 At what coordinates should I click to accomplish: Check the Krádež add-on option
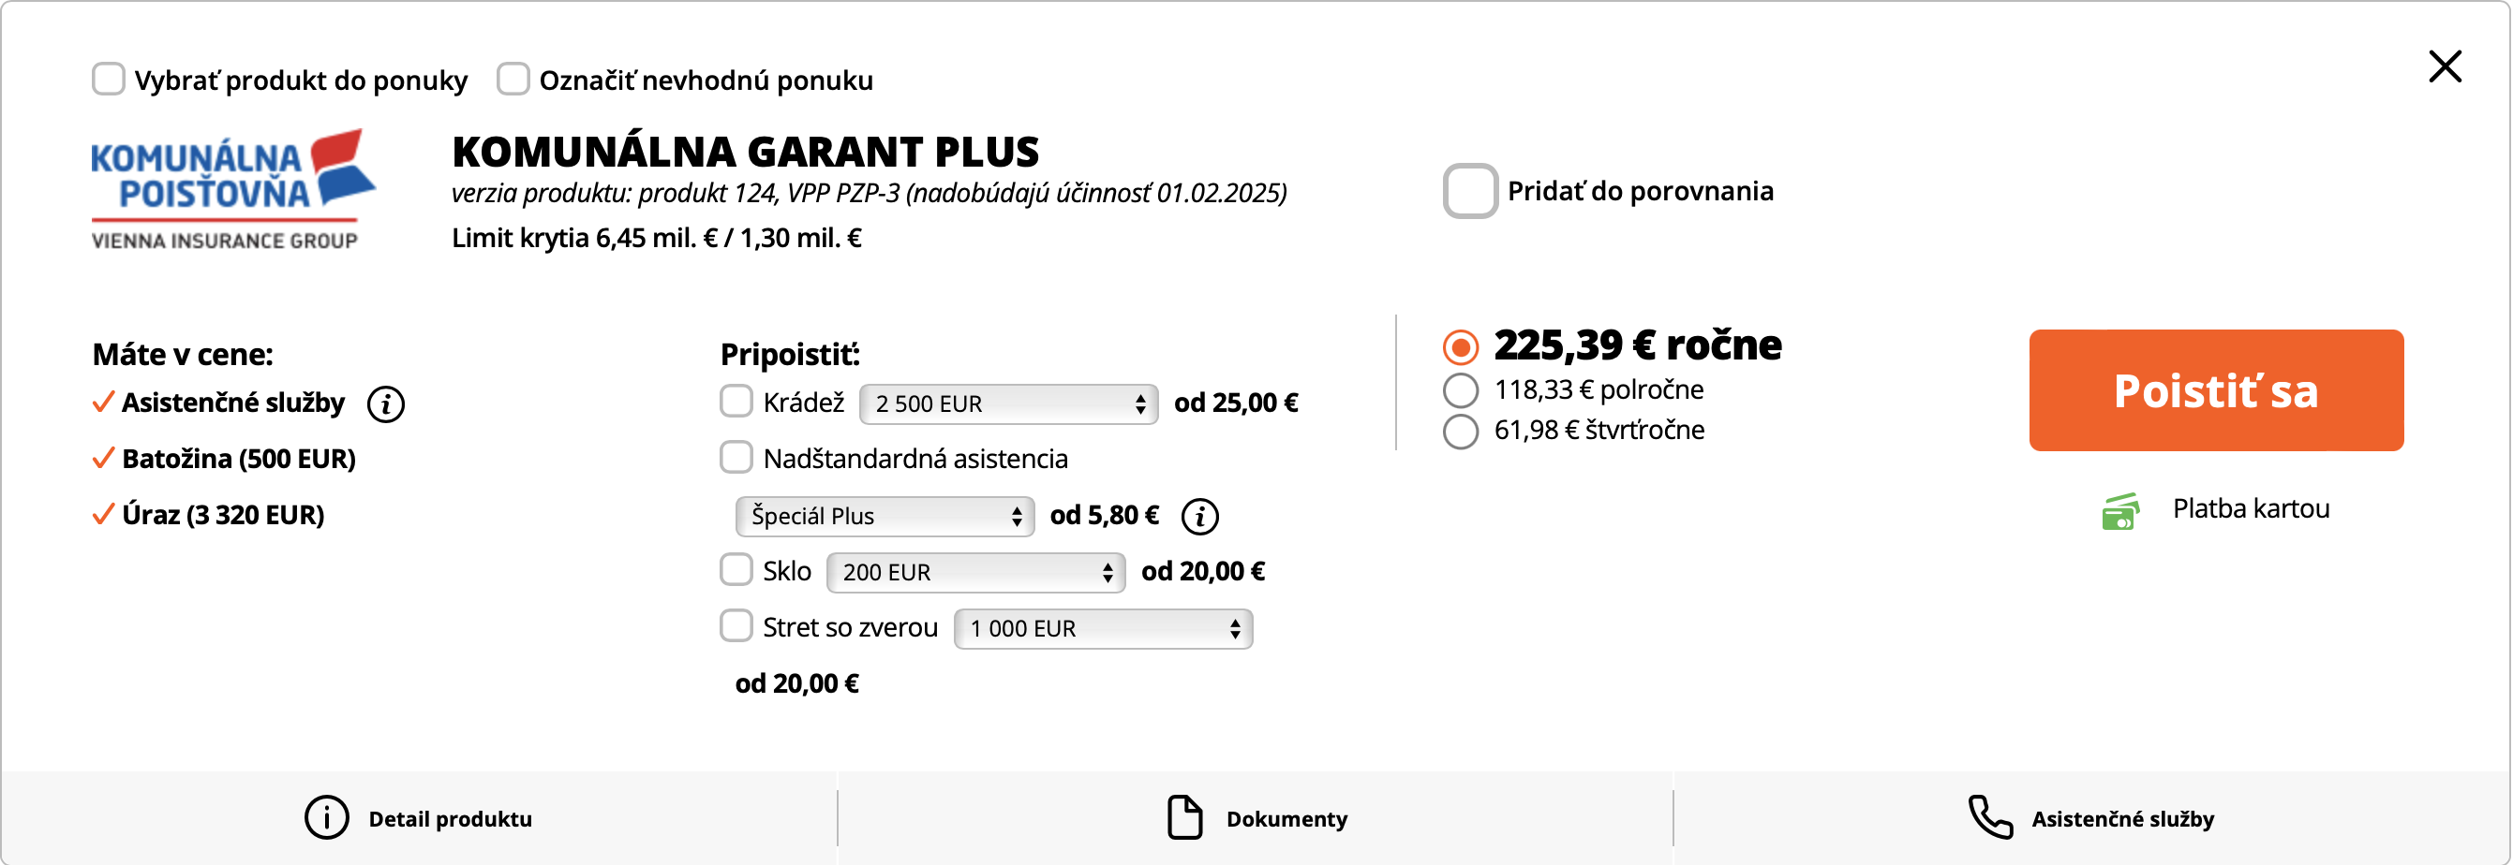736,401
